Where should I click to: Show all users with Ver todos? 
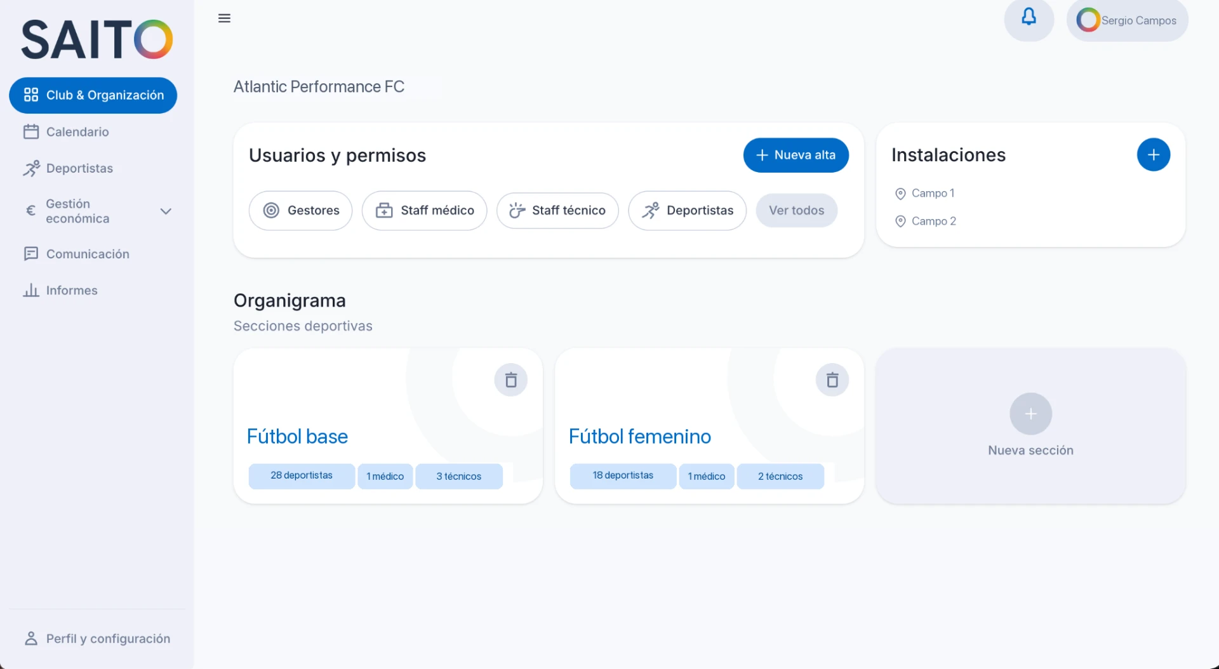coord(797,211)
